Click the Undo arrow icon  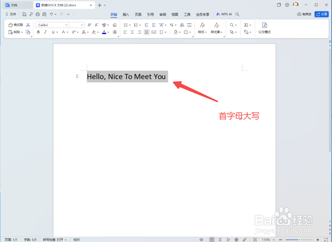point(51,14)
